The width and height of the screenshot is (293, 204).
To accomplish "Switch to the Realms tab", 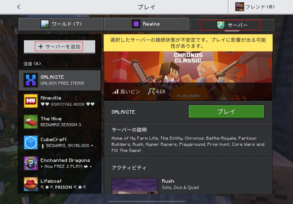I will coord(146,24).
